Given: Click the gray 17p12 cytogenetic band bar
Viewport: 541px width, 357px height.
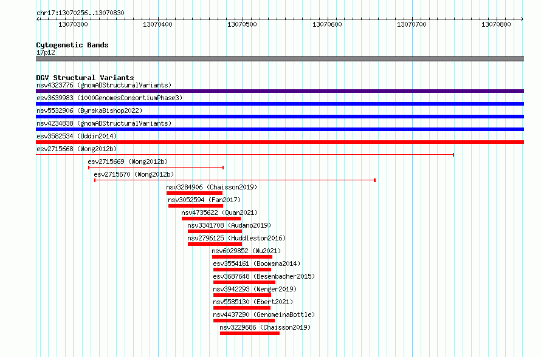Looking at the screenshot, I should pyautogui.click(x=280, y=59).
